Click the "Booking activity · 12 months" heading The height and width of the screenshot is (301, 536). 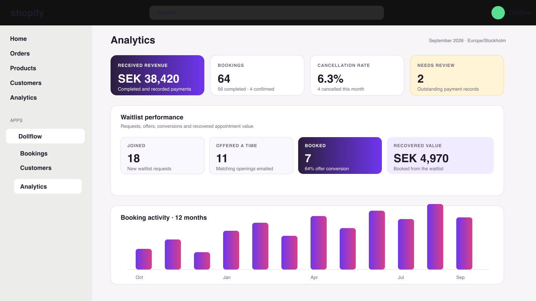point(164,218)
